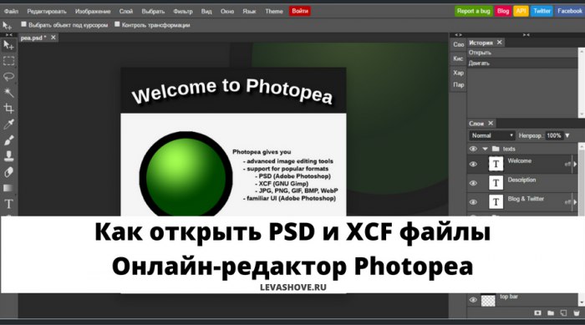Open the Слой menu
This screenshot has height=325, width=585.
(125, 11)
